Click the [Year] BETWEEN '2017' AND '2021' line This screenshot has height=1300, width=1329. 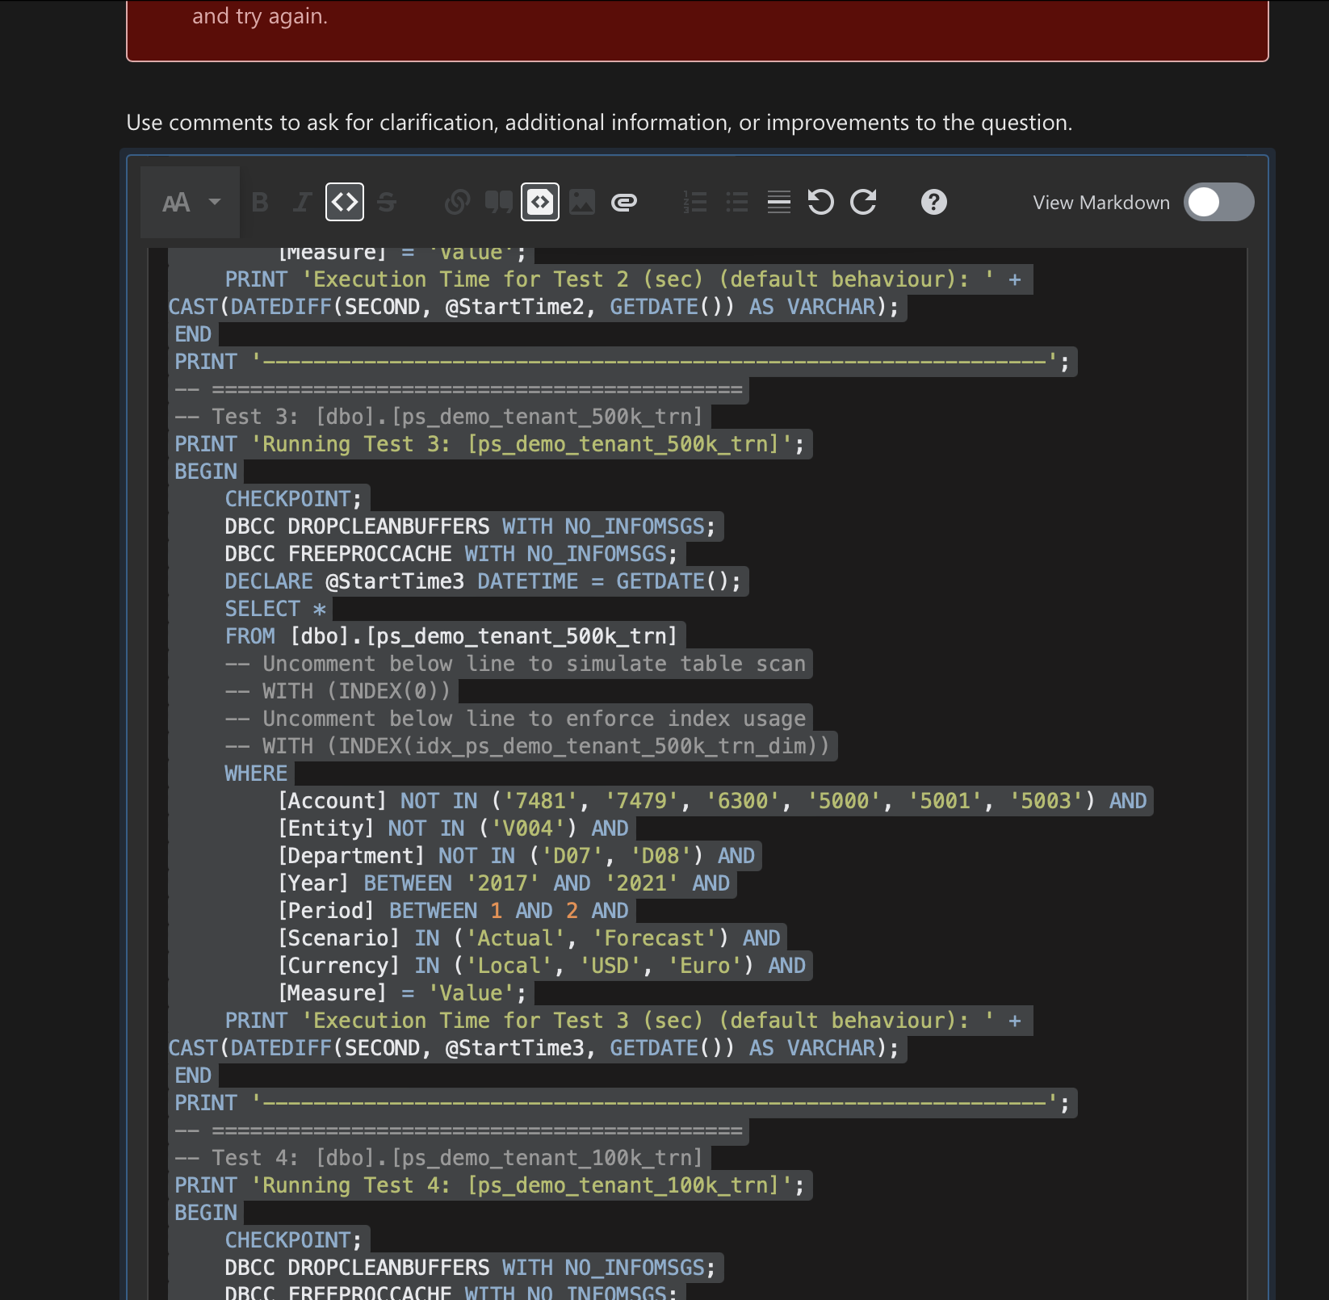click(503, 883)
